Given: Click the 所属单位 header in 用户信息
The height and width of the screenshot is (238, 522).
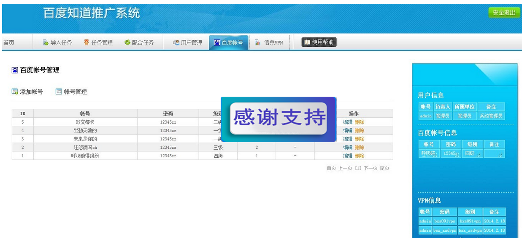Looking at the screenshot, I should coord(465,107).
